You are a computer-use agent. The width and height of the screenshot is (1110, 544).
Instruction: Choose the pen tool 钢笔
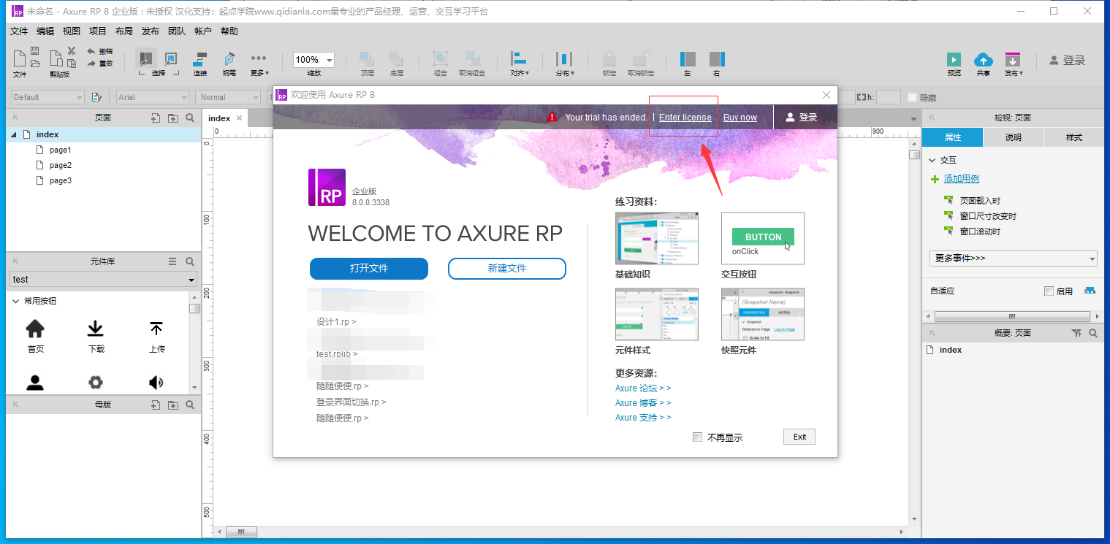(x=229, y=58)
